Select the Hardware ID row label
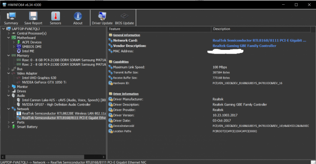The width and height of the screenshot is (316, 164). click(x=121, y=83)
